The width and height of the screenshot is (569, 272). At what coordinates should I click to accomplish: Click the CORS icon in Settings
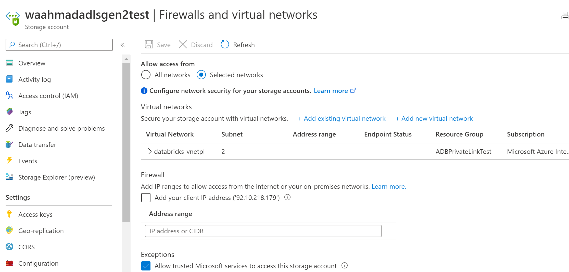[9, 247]
